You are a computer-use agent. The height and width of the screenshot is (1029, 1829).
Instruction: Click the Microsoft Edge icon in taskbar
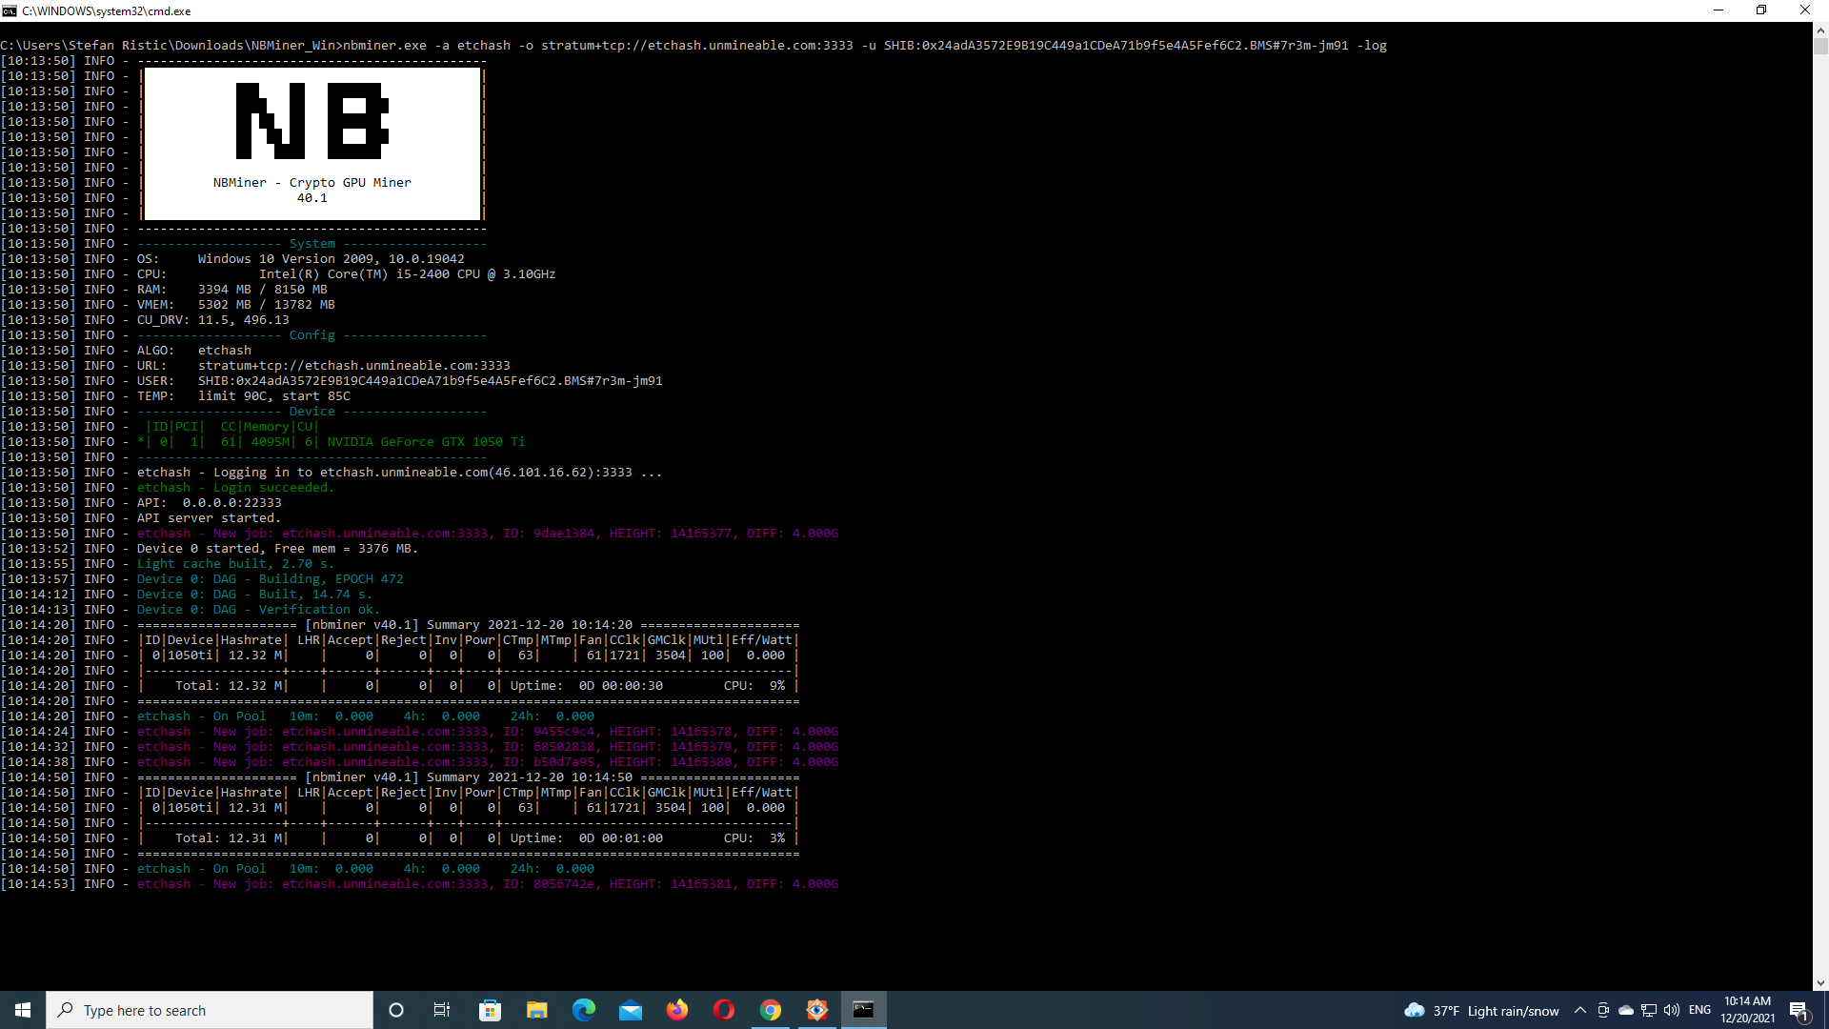point(583,1010)
